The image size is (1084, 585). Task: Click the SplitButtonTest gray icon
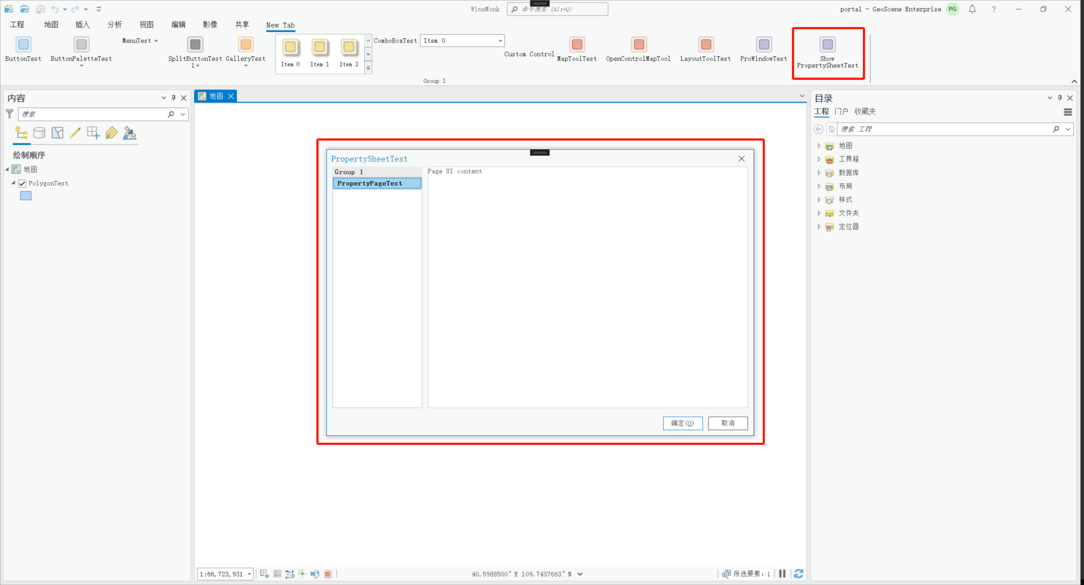pos(195,44)
